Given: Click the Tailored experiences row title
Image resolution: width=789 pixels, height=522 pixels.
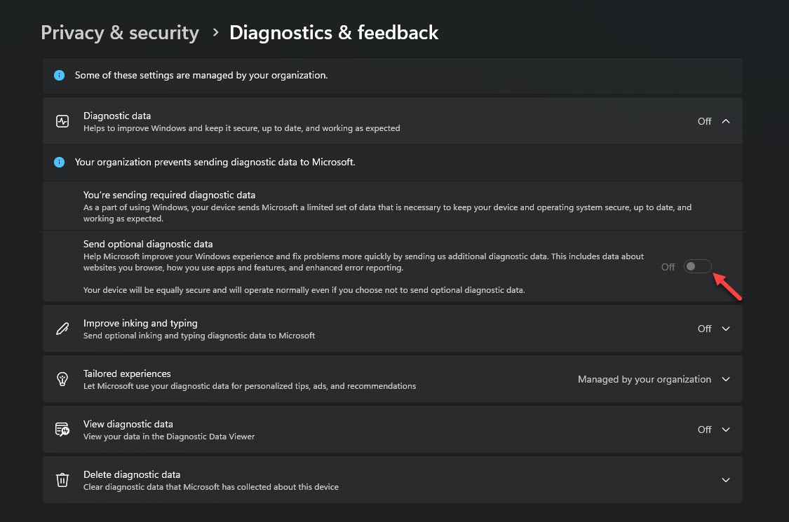Looking at the screenshot, I should tap(127, 373).
